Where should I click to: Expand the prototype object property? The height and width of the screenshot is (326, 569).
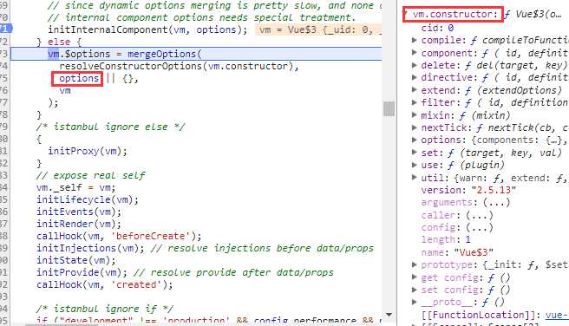(x=414, y=264)
